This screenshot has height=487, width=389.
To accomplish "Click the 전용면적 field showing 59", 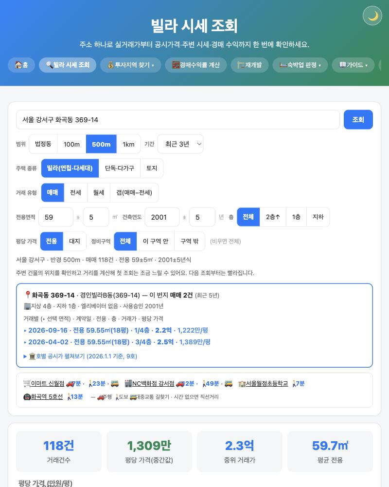I will 56,217.
